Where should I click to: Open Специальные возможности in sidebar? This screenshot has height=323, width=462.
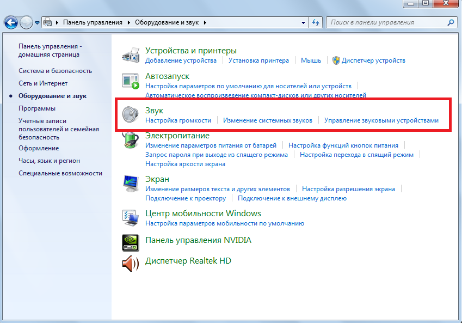click(x=60, y=173)
